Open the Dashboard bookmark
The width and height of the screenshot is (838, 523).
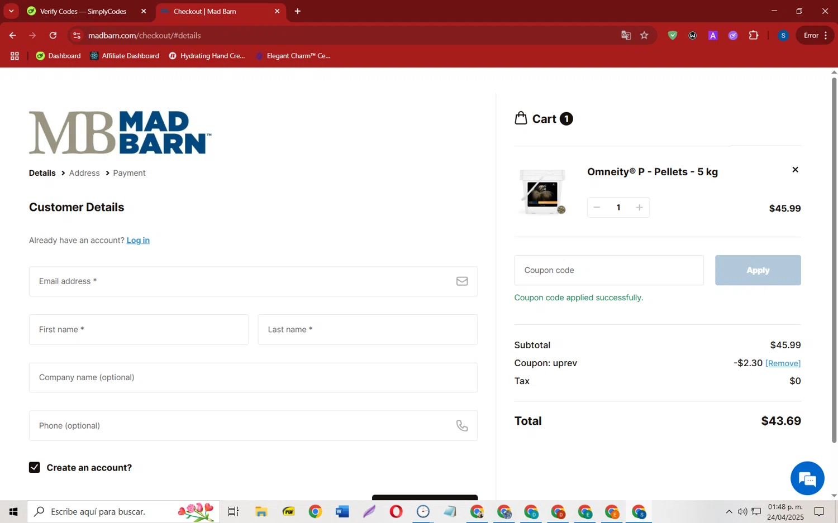tap(58, 56)
